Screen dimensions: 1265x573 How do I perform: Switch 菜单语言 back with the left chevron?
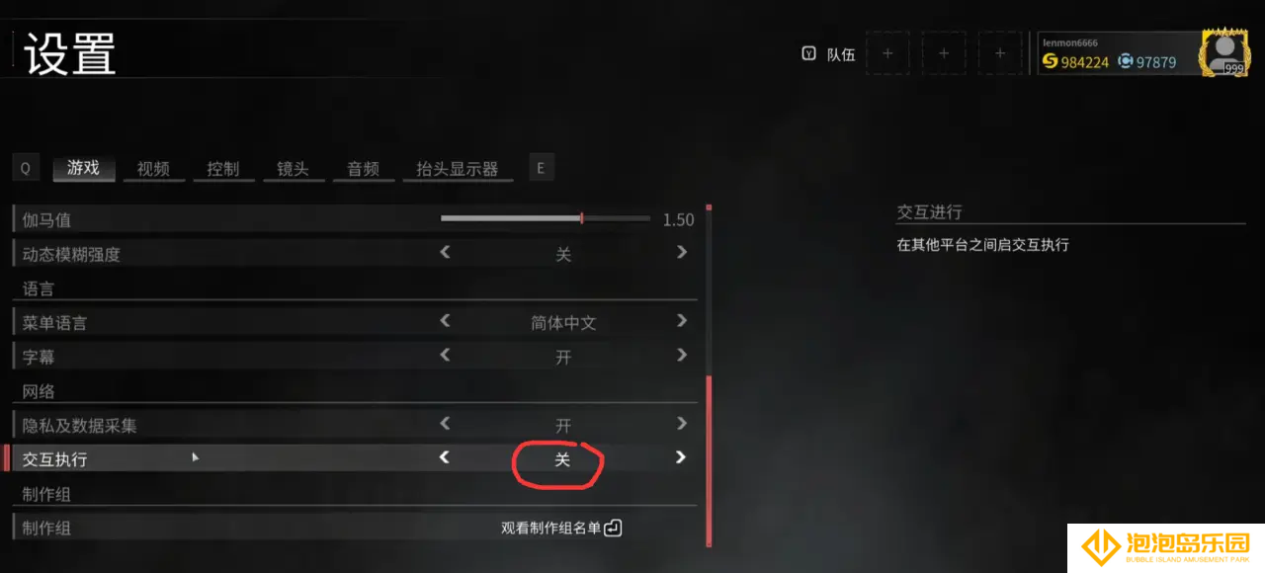point(445,321)
